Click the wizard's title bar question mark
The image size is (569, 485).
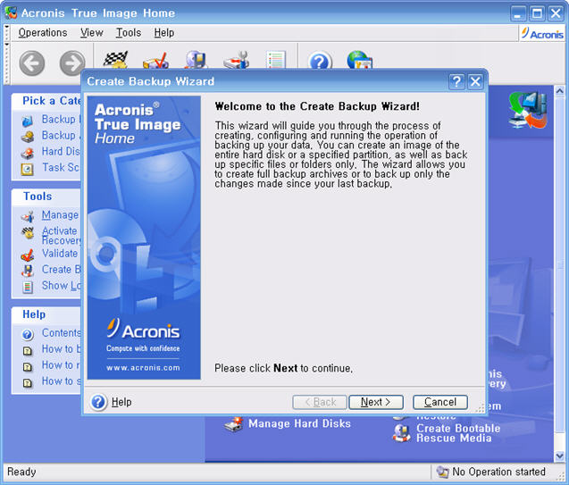456,81
